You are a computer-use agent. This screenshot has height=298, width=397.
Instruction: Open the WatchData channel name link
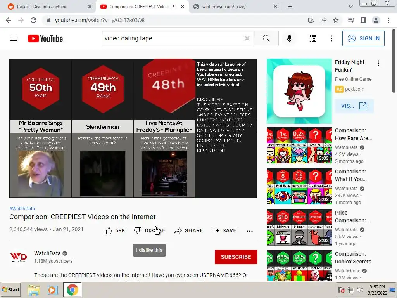(47, 253)
